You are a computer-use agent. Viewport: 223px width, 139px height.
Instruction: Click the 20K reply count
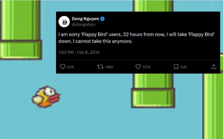point(70,67)
